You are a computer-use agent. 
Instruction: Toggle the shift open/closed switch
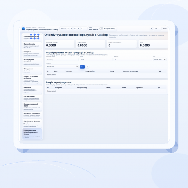101,29
